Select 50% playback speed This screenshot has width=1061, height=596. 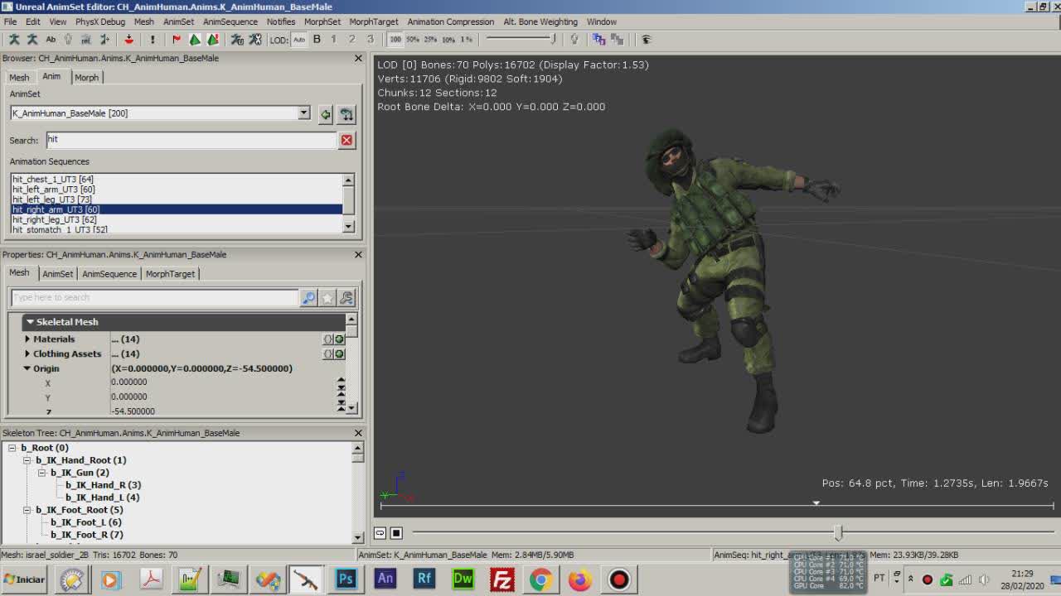coord(414,39)
